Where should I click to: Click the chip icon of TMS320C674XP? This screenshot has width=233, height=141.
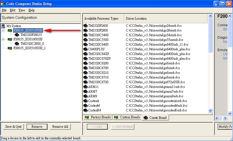coord(86,59)
